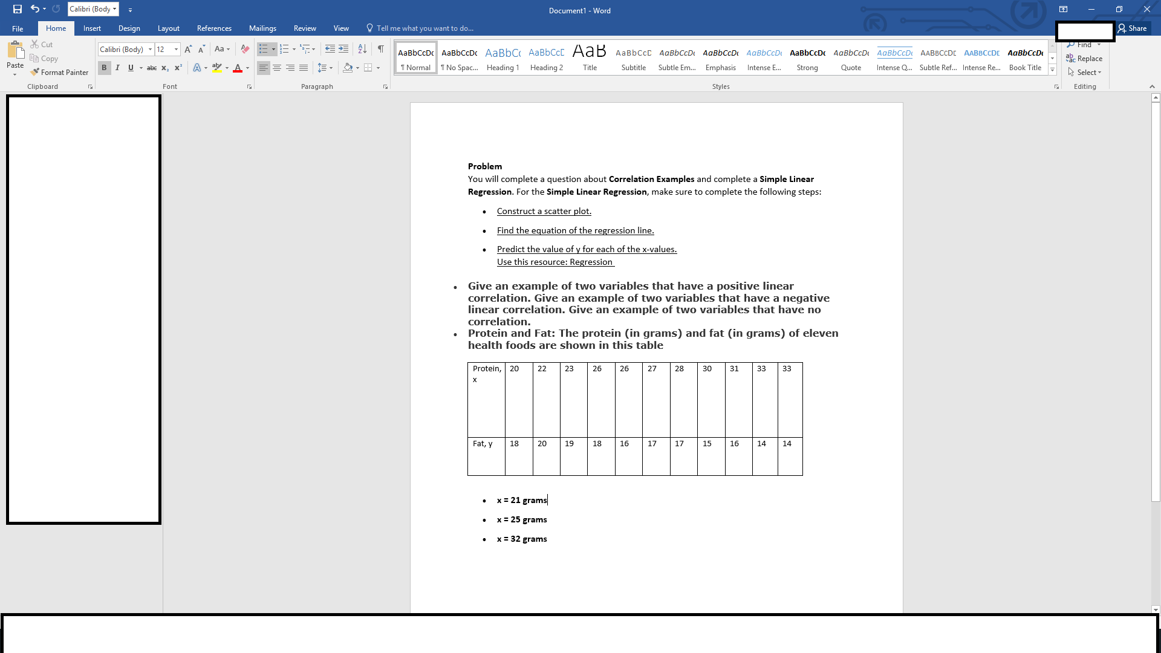Click the Subscript icon
Viewport: 1161px width, 653px height.
(164, 68)
